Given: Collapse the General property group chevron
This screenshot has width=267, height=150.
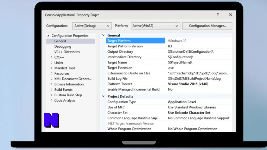Looking at the screenshot, I should pos(103,35).
